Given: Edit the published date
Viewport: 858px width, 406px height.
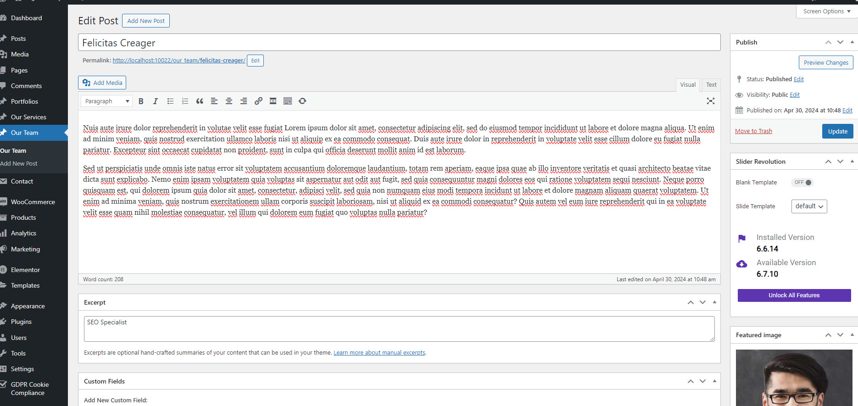Looking at the screenshot, I should tap(847, 111).
